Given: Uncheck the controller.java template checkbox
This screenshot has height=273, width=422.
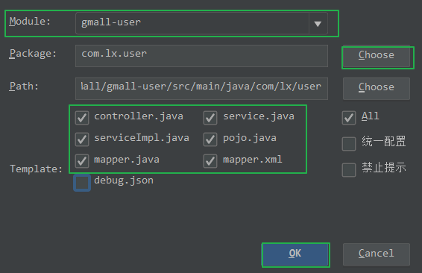Looking at the screenshot, I should (82, 118).
